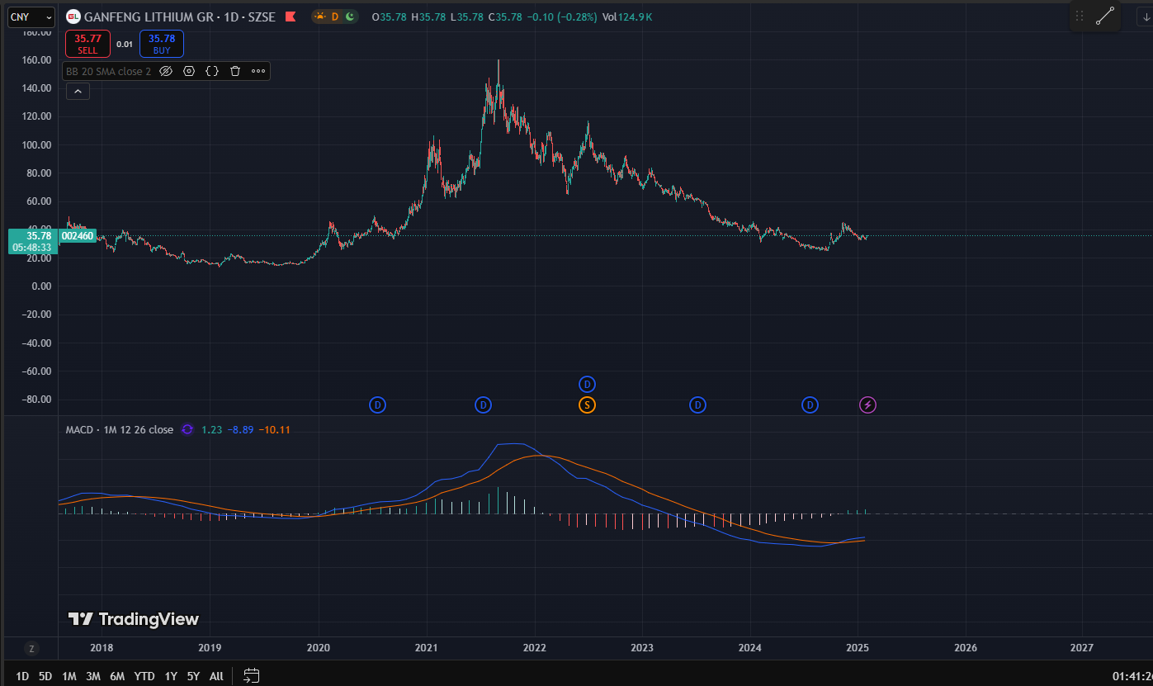Click the MACD signal value -10.11
Screen dimensions: 1153x686
pos(274,429)
